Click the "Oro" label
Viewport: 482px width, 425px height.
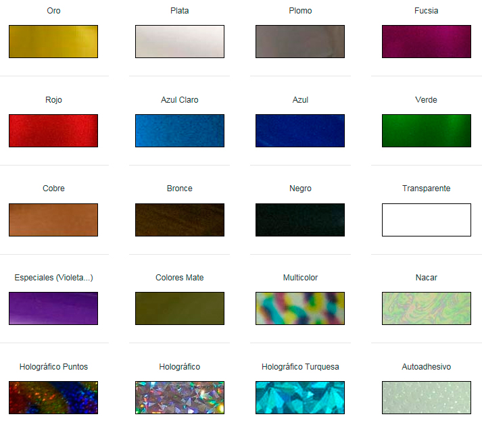point(53,11)
